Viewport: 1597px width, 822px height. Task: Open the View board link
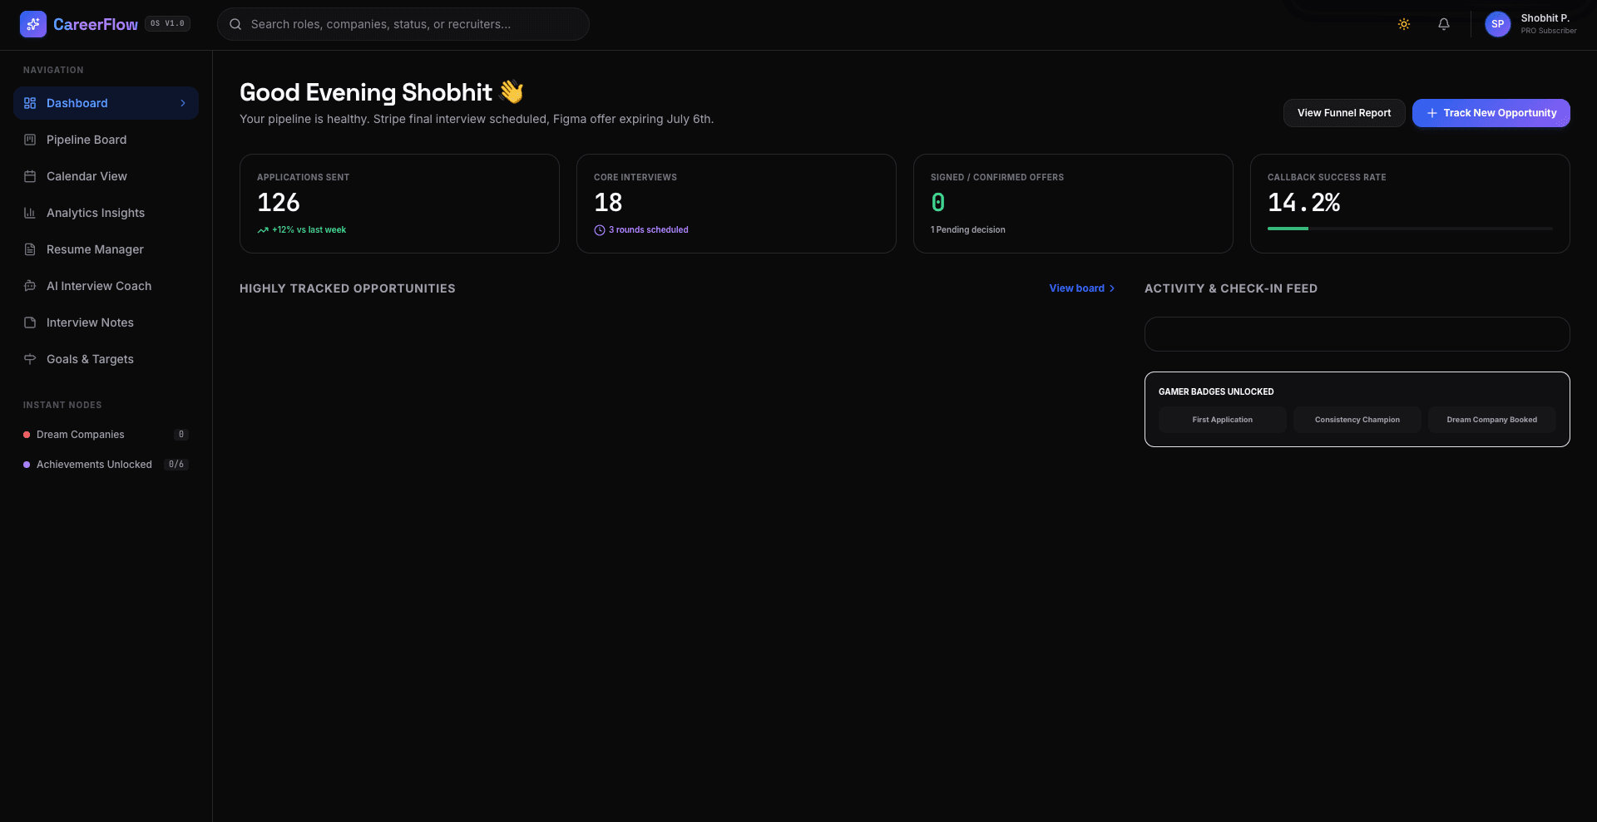tap(1082, 288)
